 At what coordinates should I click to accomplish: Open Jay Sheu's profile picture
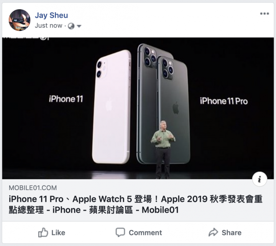[x=20, y=20]
